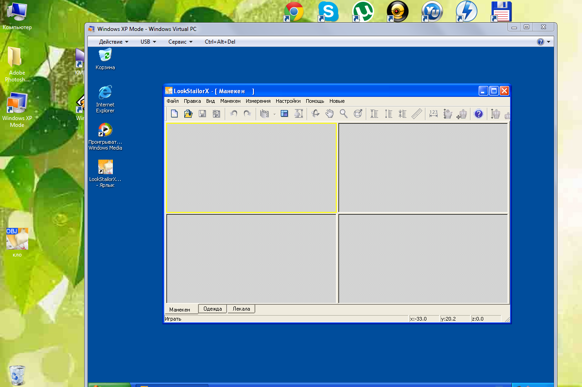Expand the USB dropdown menu

click(x=148, y=42)
